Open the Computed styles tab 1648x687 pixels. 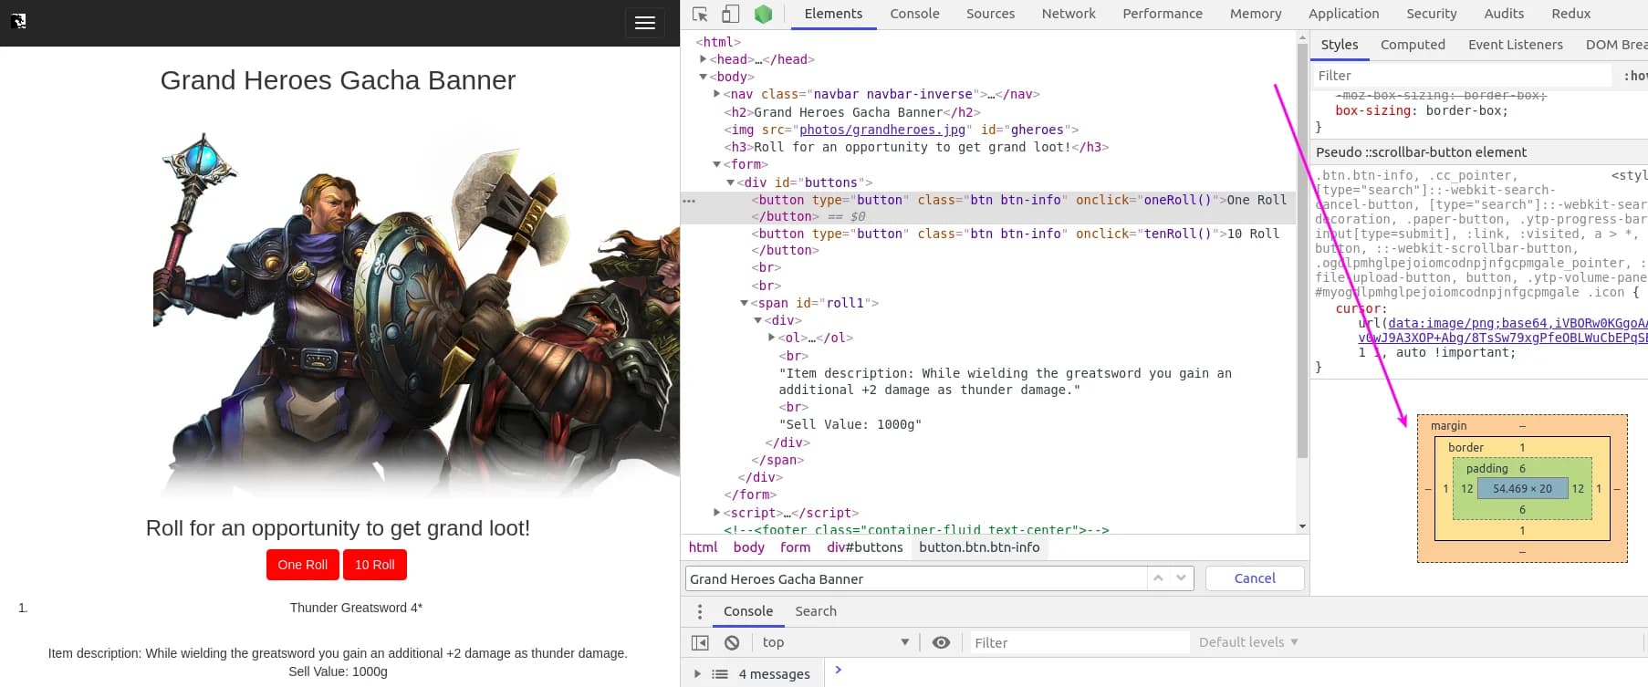point(1412,45)
